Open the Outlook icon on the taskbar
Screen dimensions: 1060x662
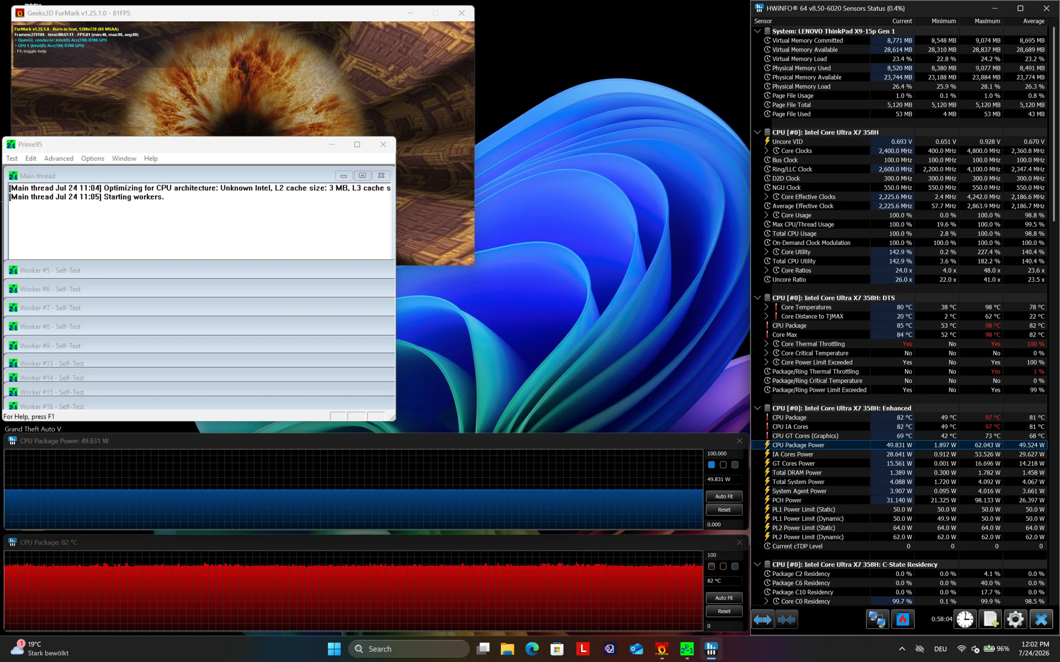pyautogui.click(x=636, y=649)
